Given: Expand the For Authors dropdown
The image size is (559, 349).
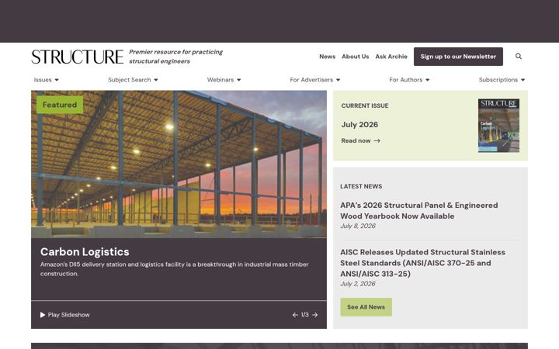Looking at the screenshot, I should [x=409, y=80].
